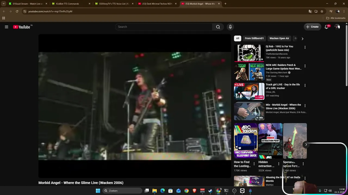Click the address bar URL
Image resolution: width=348 pixels, height=195 pixels.
click(50, 11)
